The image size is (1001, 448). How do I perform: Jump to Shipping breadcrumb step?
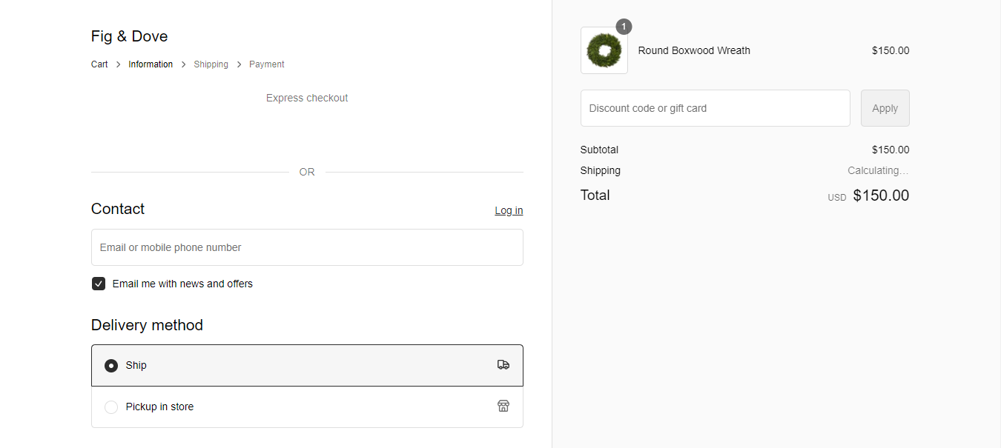tap(211, 64)
